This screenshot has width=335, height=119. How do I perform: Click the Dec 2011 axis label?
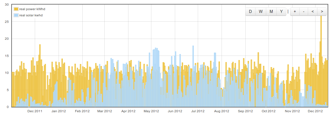point(35,111)
